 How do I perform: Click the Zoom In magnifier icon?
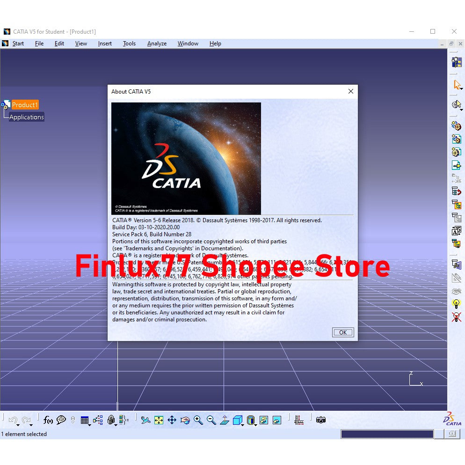coord(197,420)
